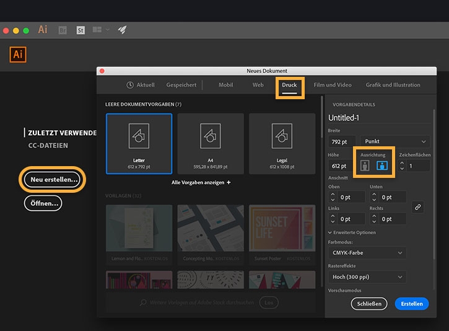Open the CMYK-Farbe color mode dropdown
This screenshot has height=331, width=449.
click(x=367, y=253)
